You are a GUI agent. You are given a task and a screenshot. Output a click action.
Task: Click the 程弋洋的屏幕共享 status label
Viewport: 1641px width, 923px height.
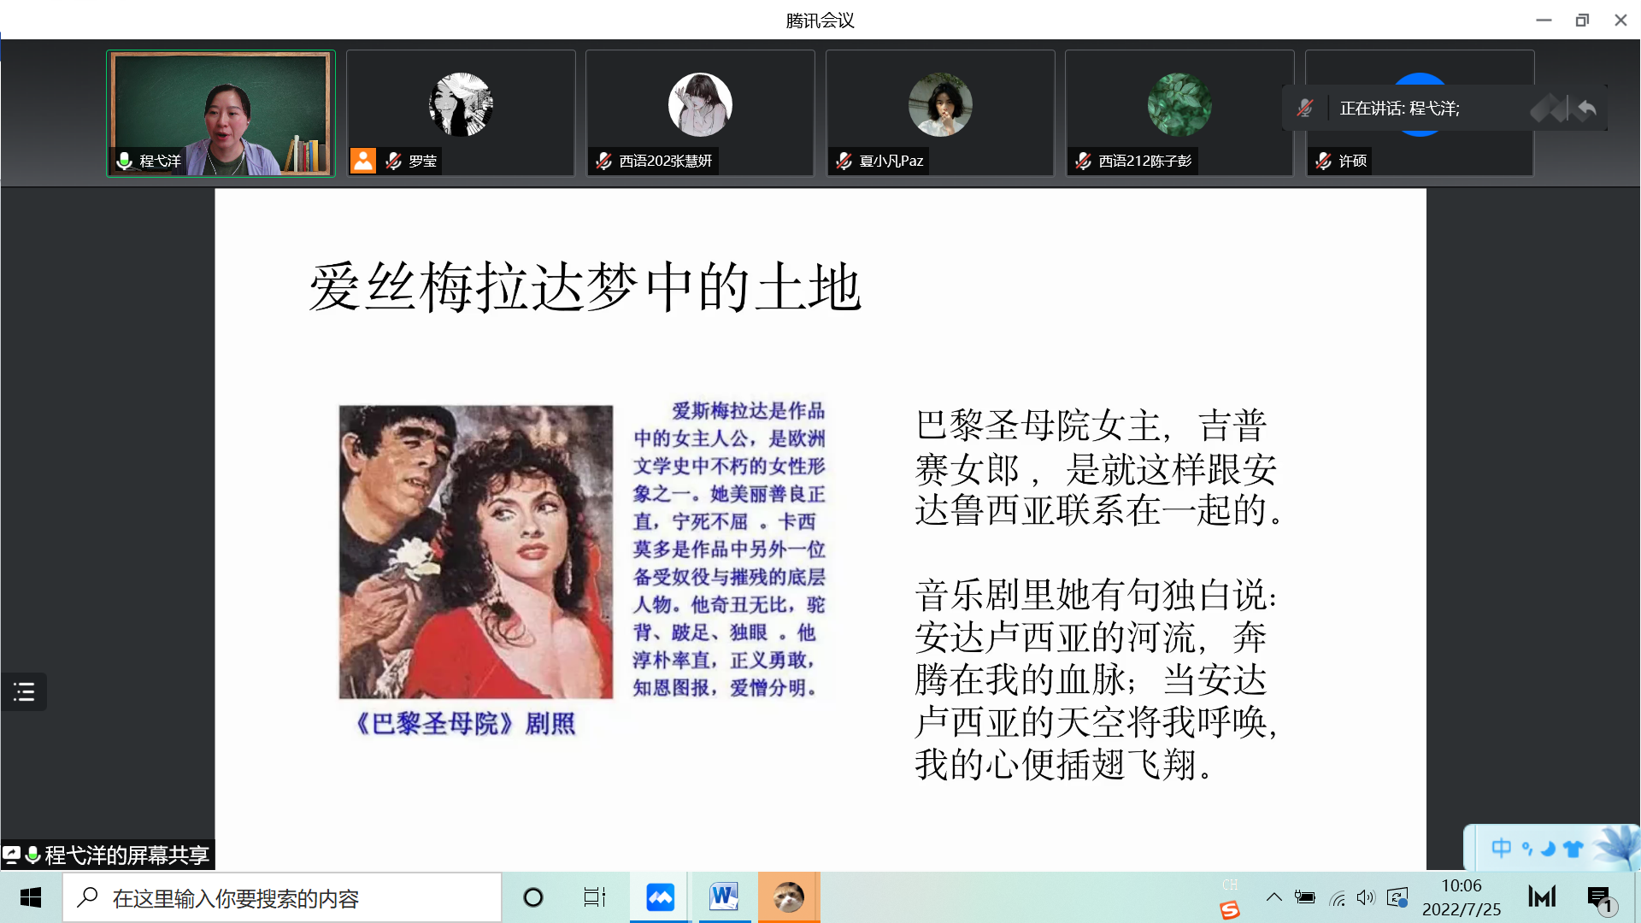pos(126,855)
